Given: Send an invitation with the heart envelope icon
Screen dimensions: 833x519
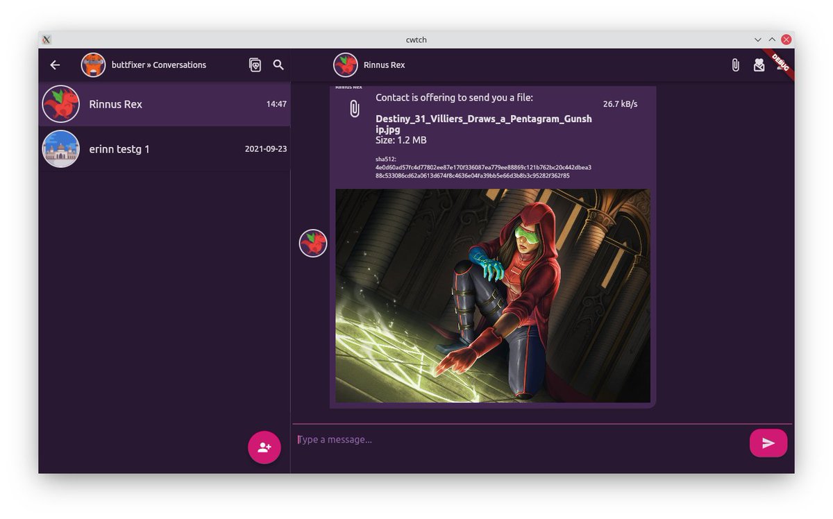Looking at the screenshot, I should 759,65.
